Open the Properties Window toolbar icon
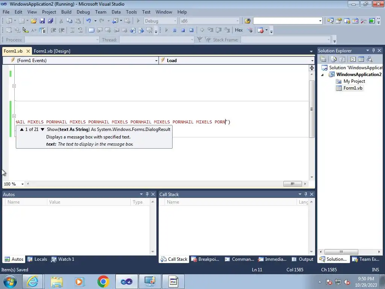The image size is (385, 289). pyautogui.click(x=339, y=21)
